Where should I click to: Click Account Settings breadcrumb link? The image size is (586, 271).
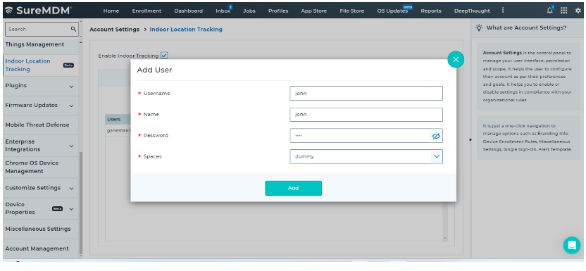(x=114, y=29)
